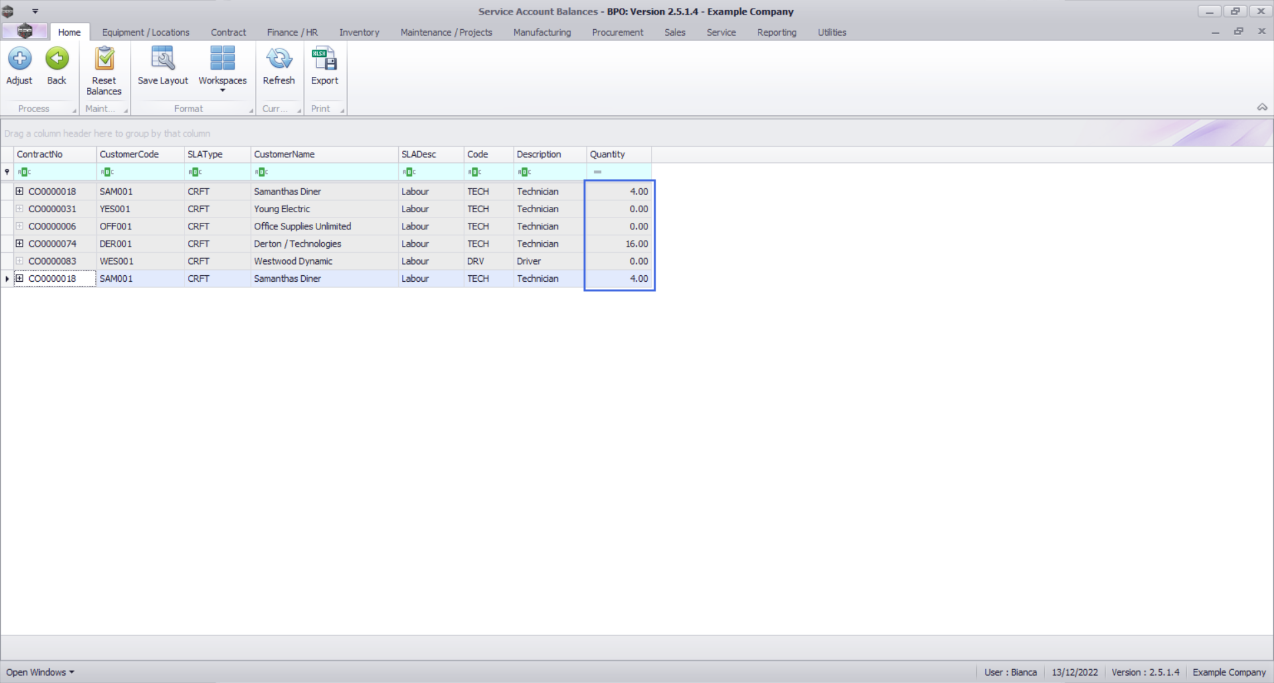The height and width of the screenshot is (683, 1274).
Task: Click the 13/12/2022 date in status bar
Action: pos(1074,672)
